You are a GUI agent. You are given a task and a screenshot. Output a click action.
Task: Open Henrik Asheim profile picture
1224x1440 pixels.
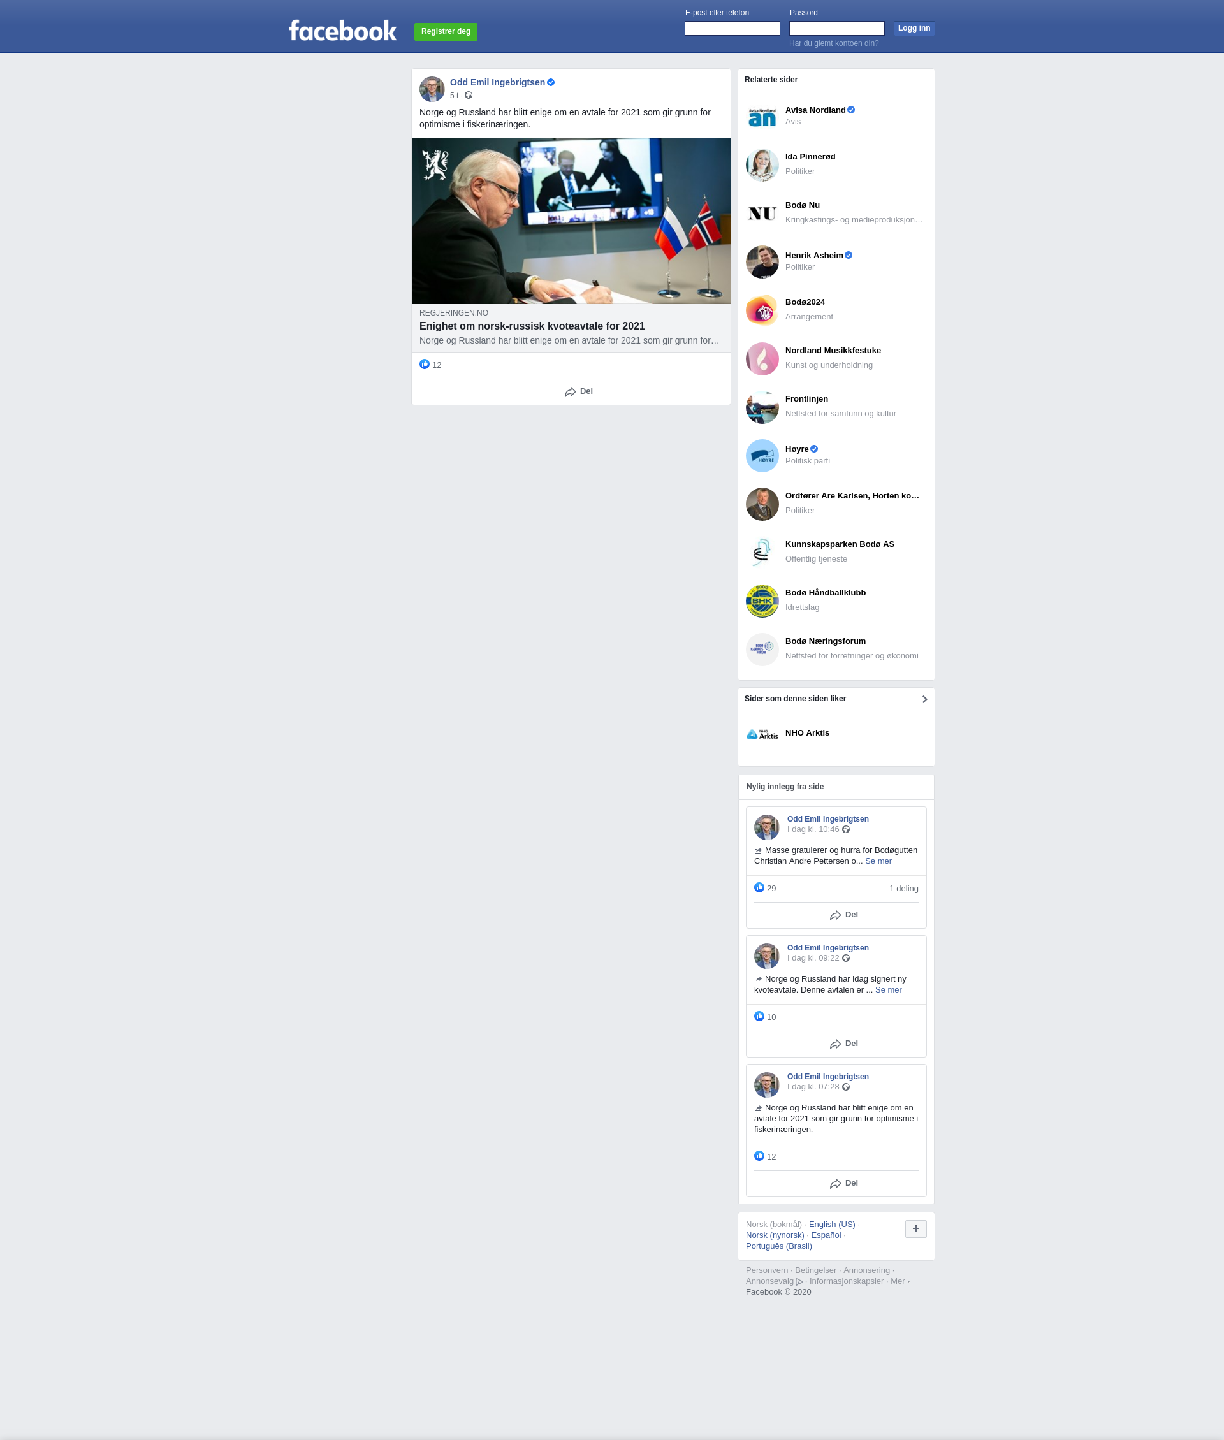[x=762, y=262]
